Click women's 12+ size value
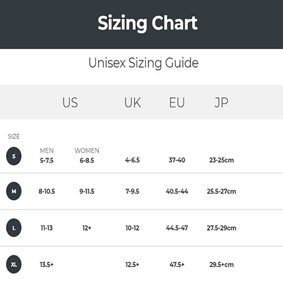 pyautogui.click(x=87, y=228)
